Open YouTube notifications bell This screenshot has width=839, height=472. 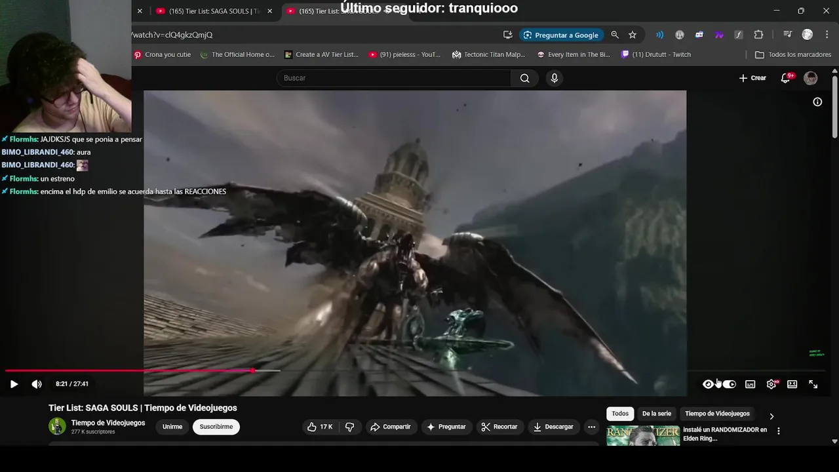[x=786, y=78]
